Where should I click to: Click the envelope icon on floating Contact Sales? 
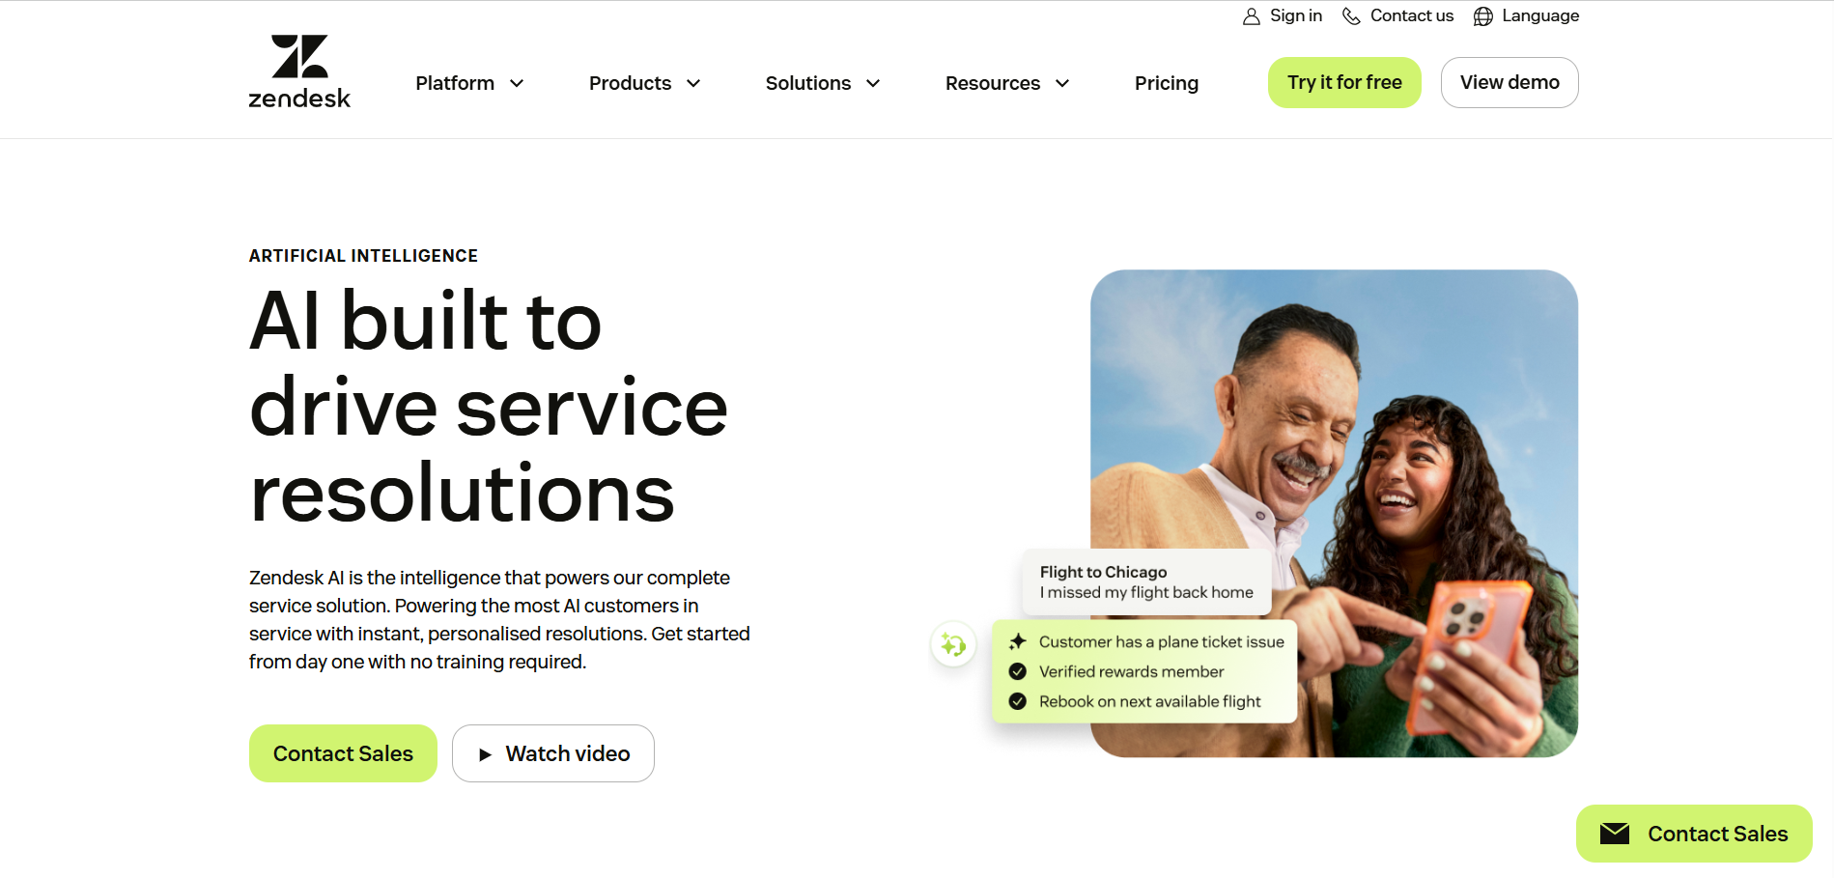pyautogui.click(x=1615, y=834)
